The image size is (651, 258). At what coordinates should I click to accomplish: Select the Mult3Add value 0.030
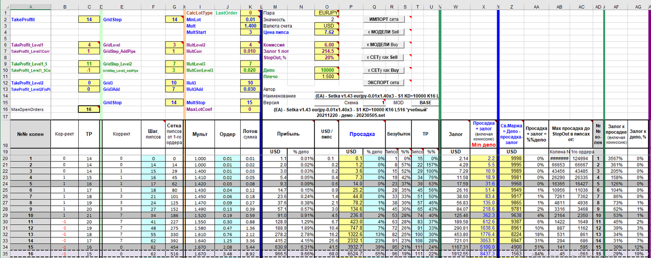click(249, 89)
